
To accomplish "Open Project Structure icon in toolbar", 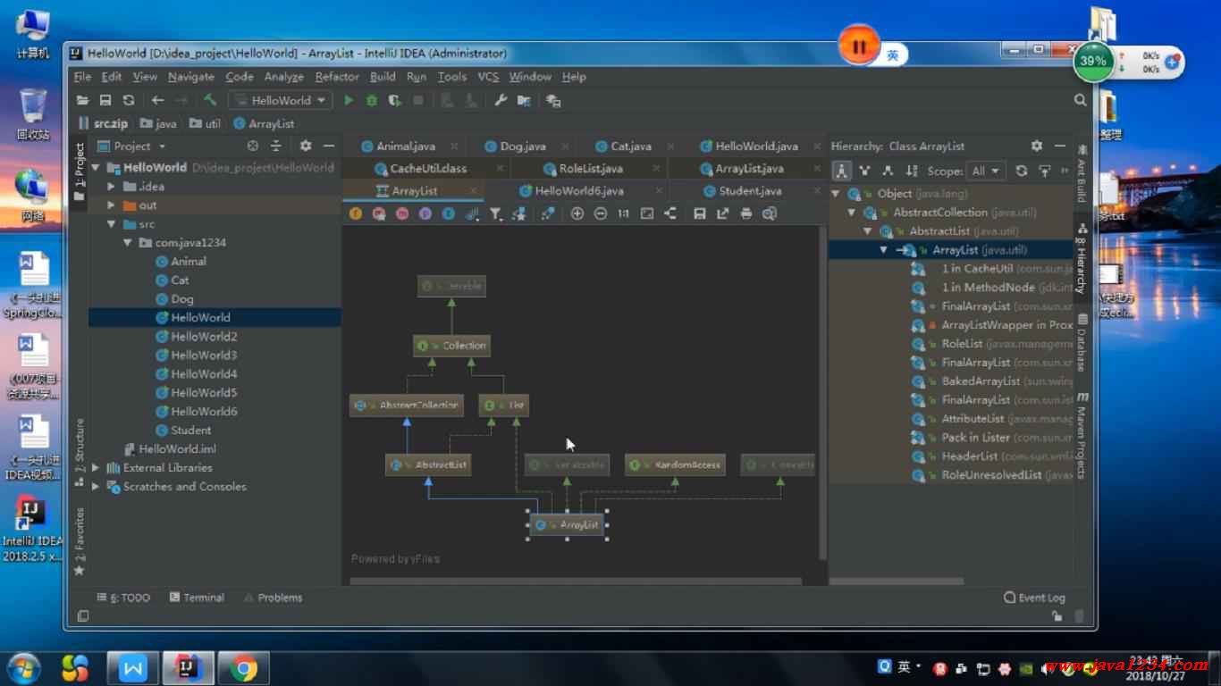I will [x=524, y=100].
